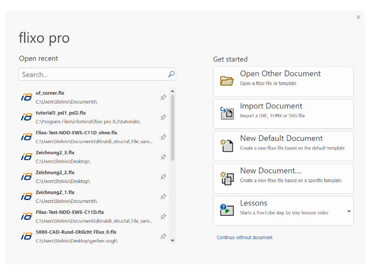The width and height of the screenshot is (368, 276).
Task: Click the Import Document icon
Action: coord(227,113)
